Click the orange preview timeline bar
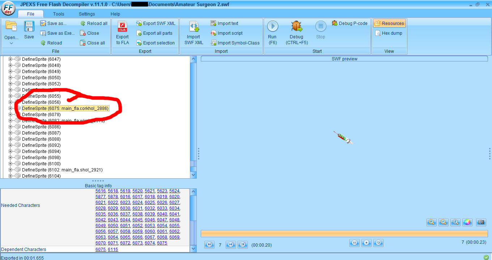The height and width of the screenshot is (260, 492). (x=344, y=234)
